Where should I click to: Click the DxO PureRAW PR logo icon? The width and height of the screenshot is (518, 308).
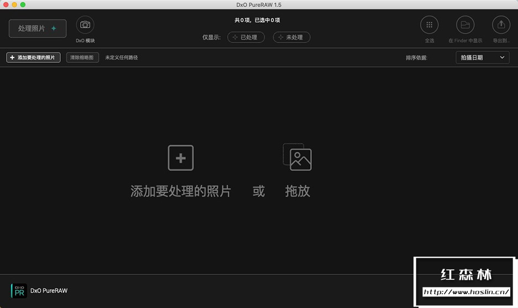[19, 291]
